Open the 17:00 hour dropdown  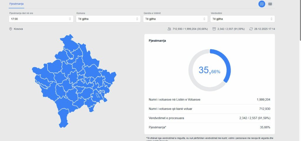pos(41,19)
